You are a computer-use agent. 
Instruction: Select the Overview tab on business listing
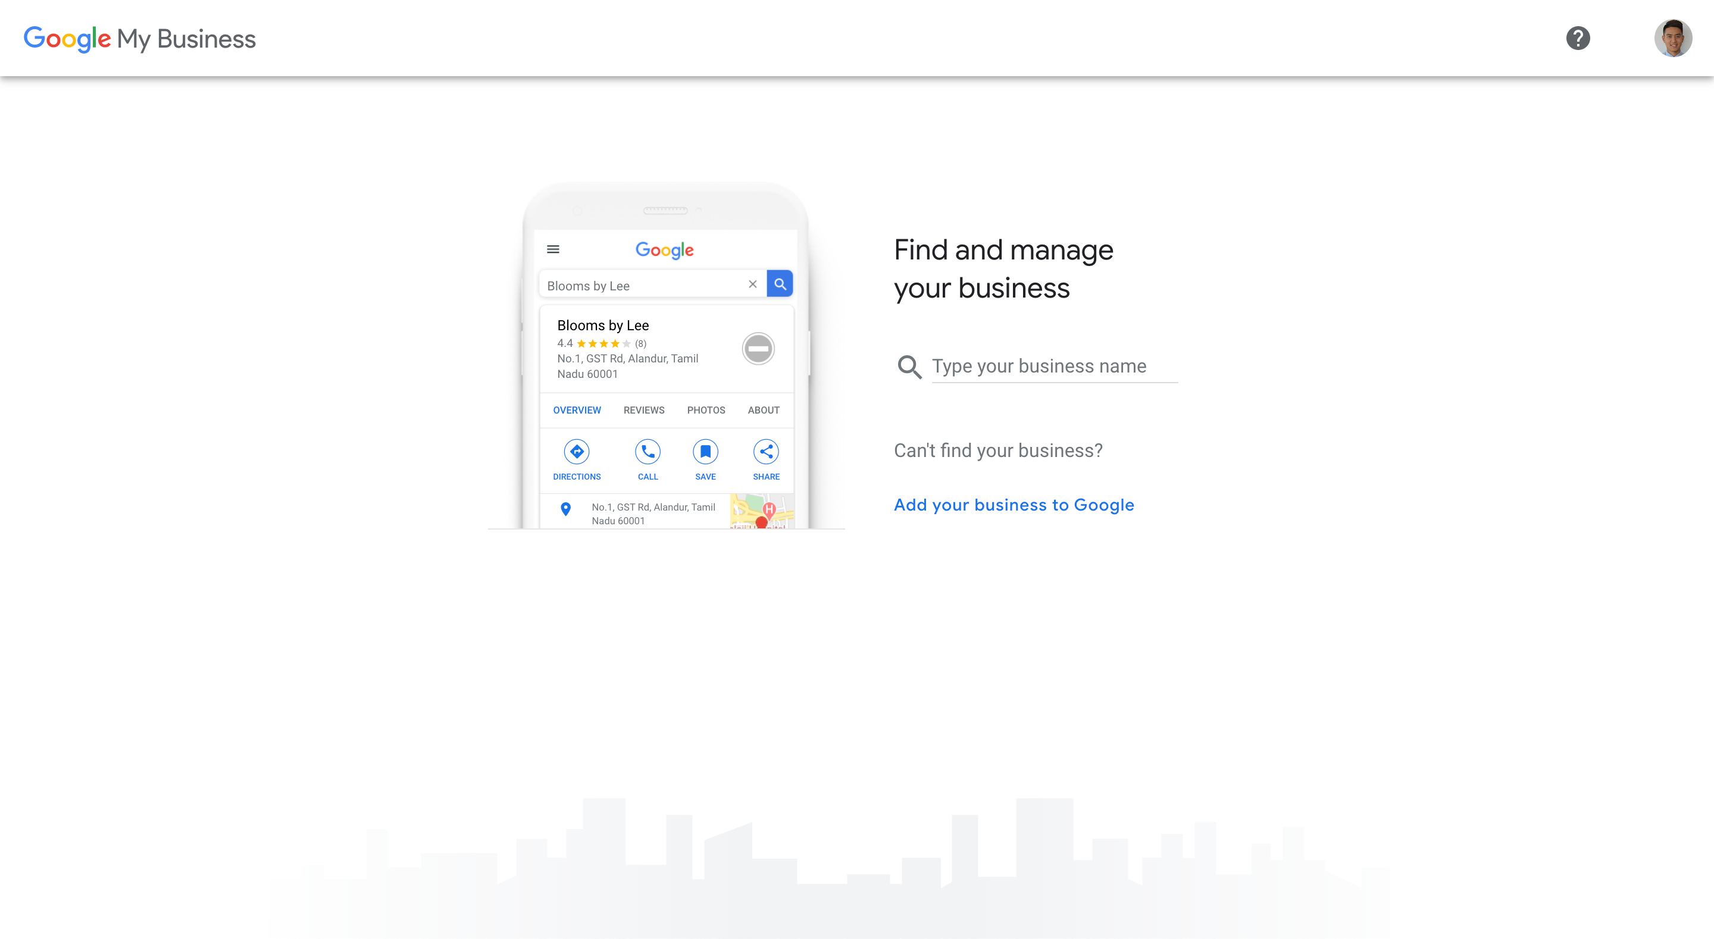point(577,411)
